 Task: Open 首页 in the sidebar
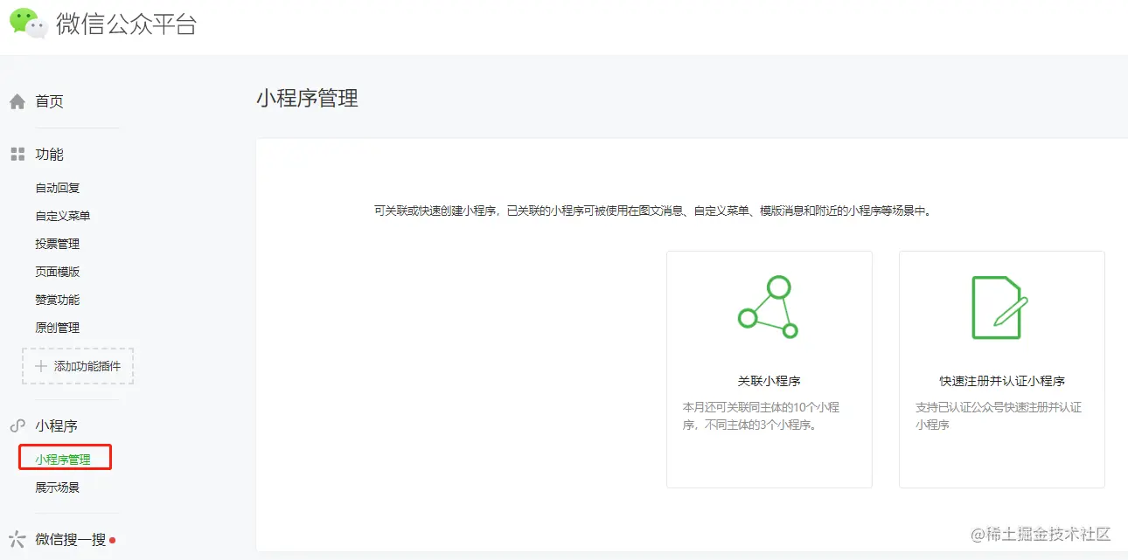point(49,102)
